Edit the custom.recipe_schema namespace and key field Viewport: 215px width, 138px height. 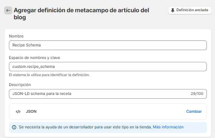[108, 67]
